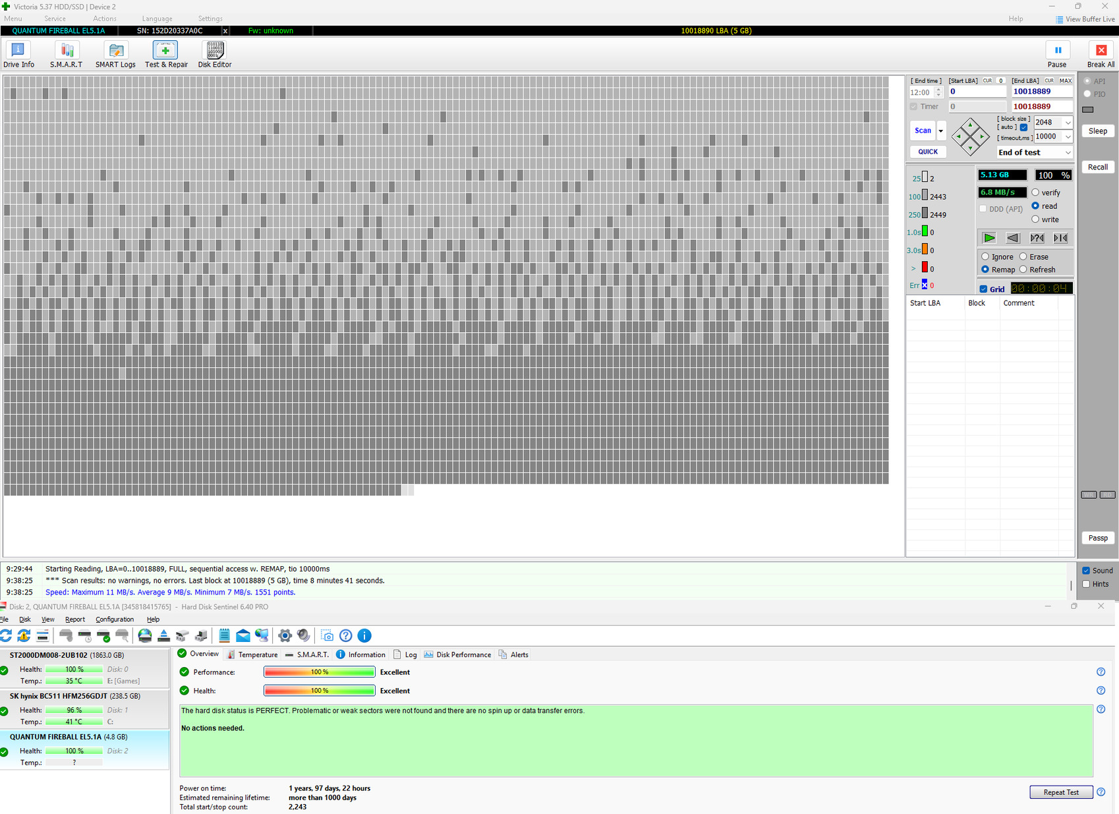1119x814 pixels.
Task: Open the Language menu in Victoria
Action: 157,18
